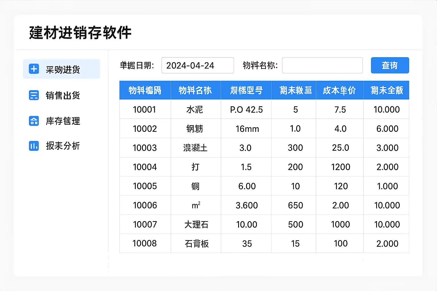Click the first column header of the table
Viewport: 437px width, 291px height.
[x=145, y=90]
